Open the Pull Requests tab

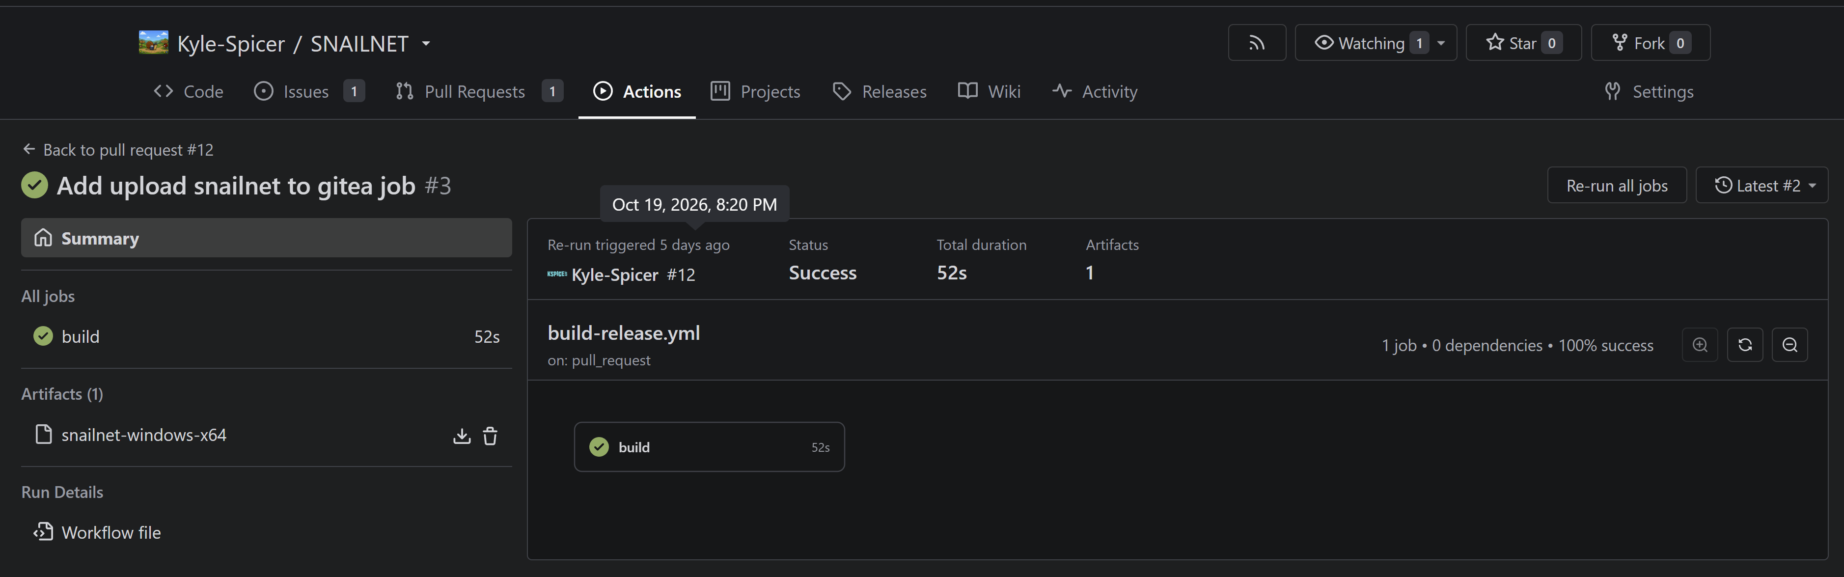tap(479, 92)
